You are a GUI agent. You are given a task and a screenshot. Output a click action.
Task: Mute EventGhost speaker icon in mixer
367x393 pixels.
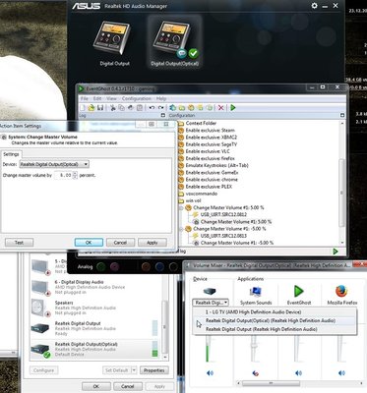298,372
